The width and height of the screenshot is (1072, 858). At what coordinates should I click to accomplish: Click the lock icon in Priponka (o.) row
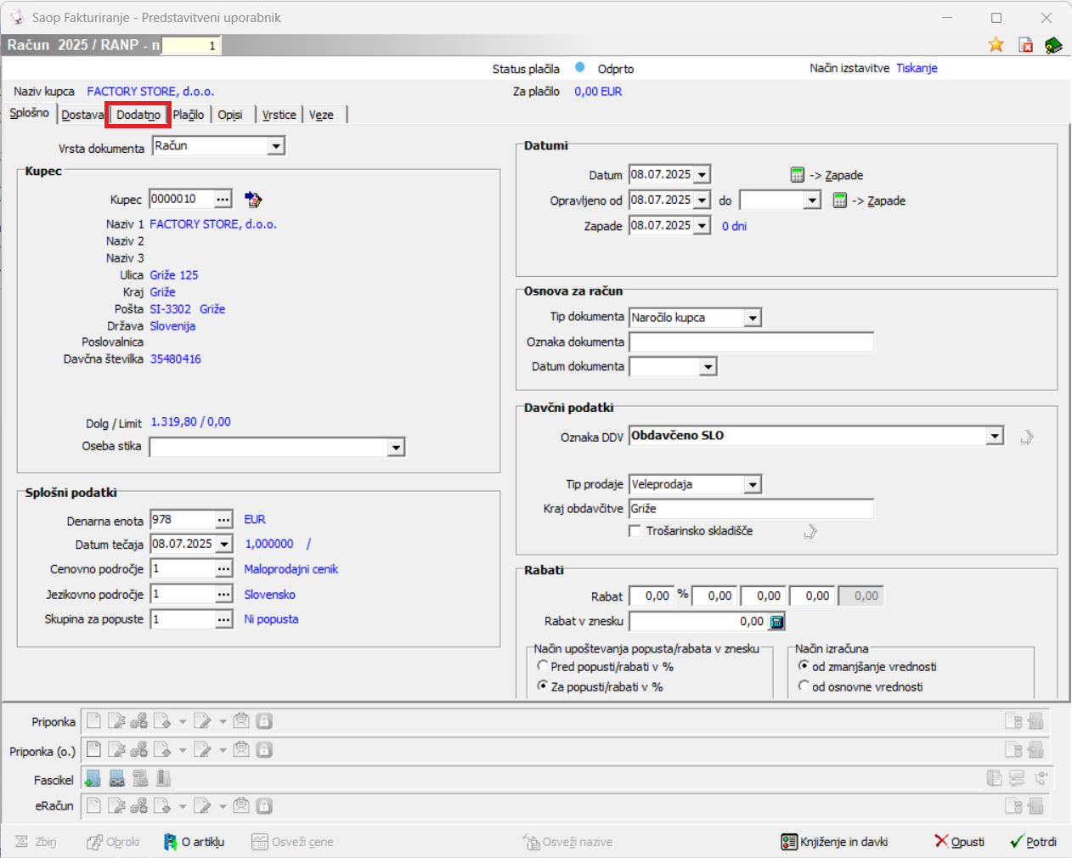pyautogui.click(x=264, y=749)
